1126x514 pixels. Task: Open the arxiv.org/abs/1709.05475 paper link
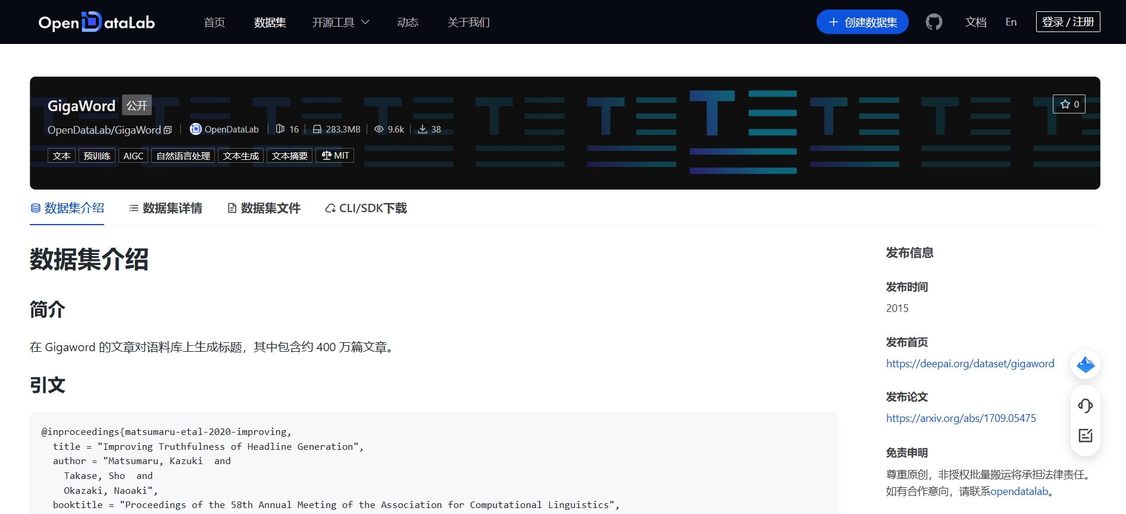[x=961, y=418]
